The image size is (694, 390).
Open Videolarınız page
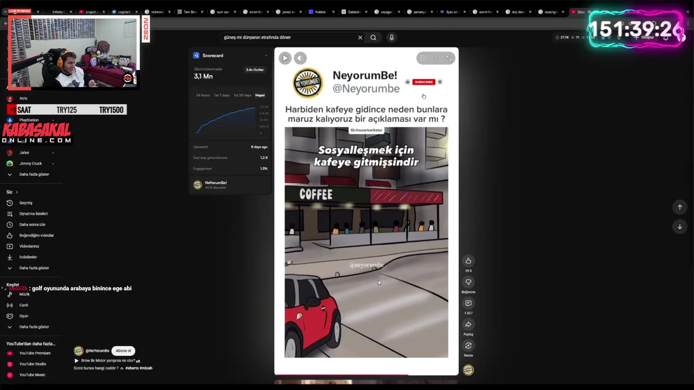pyautogui.click(x=30, y=246)
